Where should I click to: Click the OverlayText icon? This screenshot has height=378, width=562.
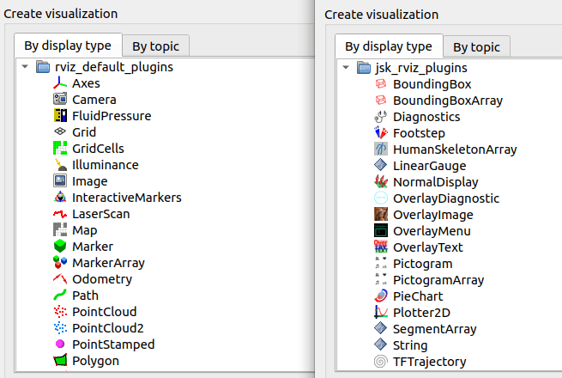pos(381,247)
